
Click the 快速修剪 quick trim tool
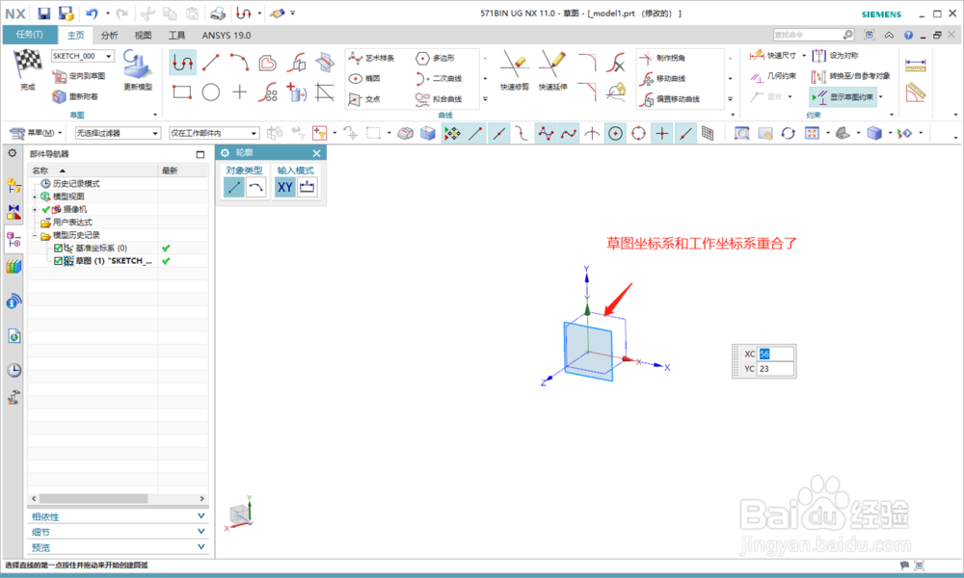(x=515, y=70)
